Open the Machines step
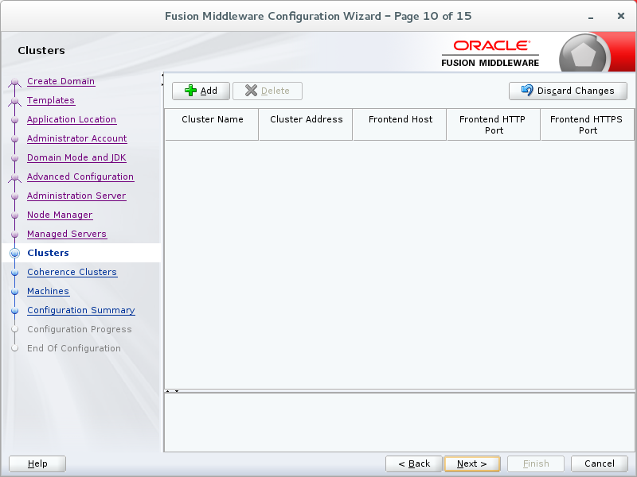This screenshot has height=477, width=637. 48,291
